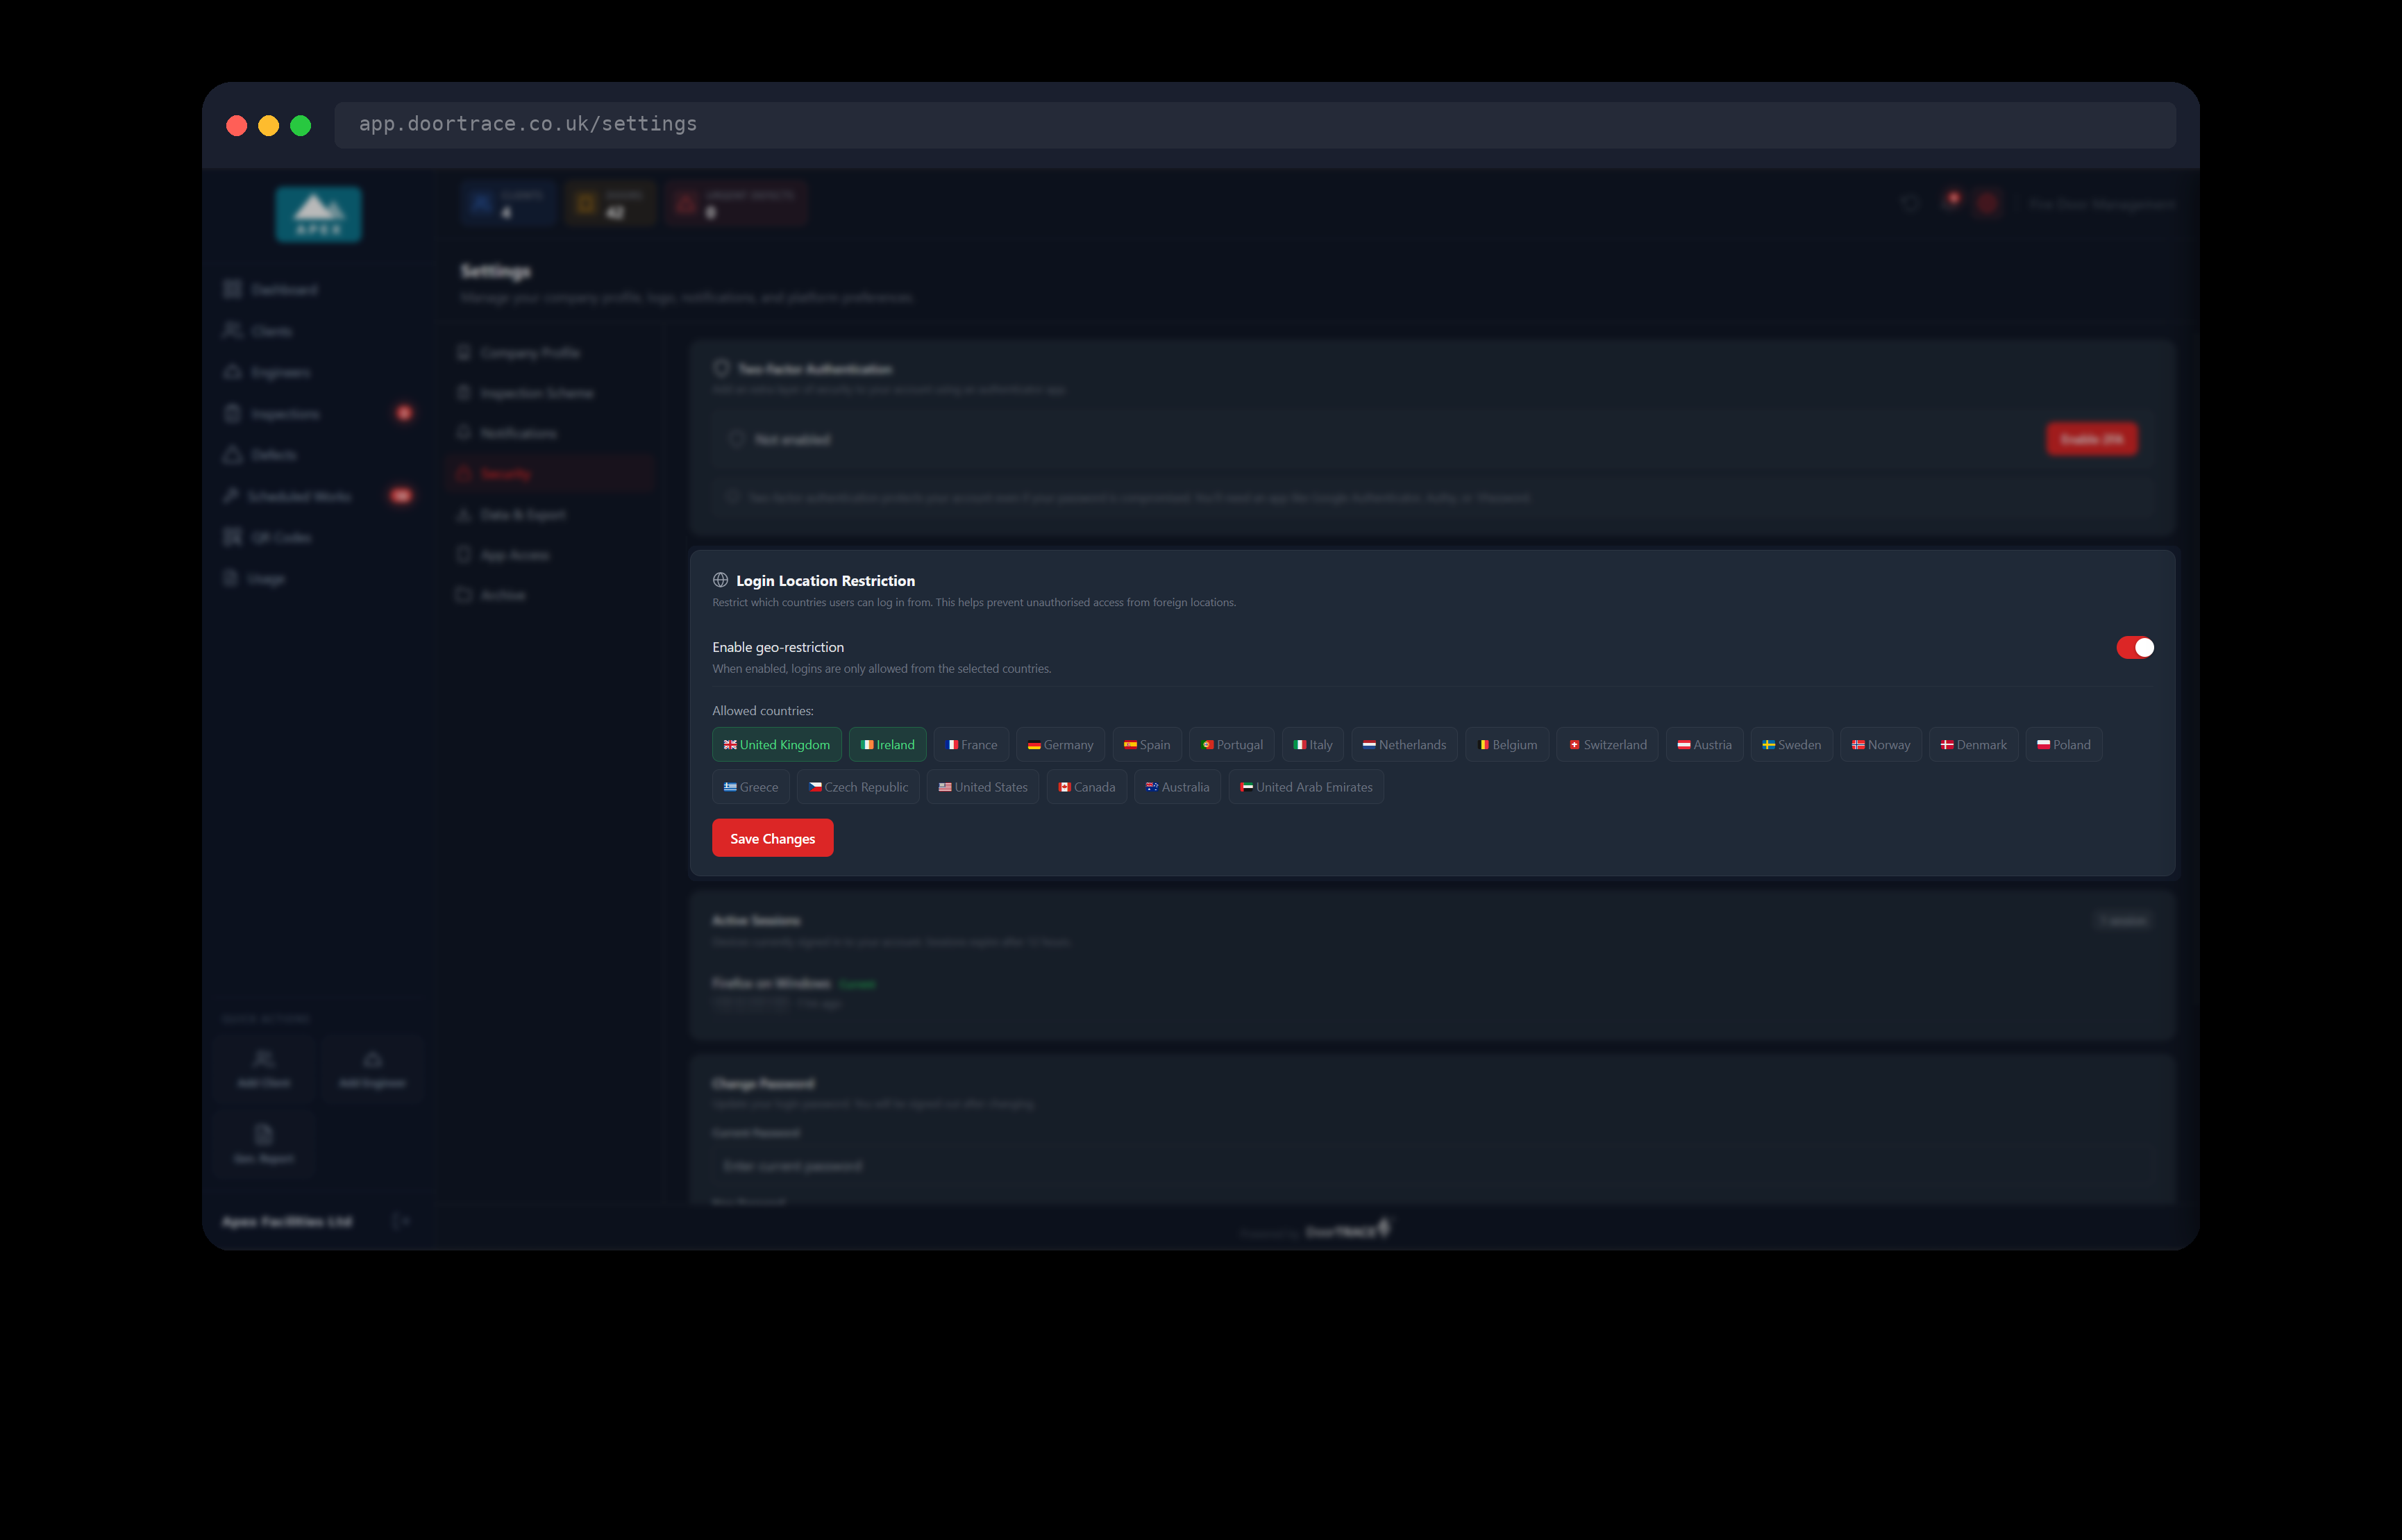
Task: Pick Poland from the country chips
Action: click(x=2064, y=744)
